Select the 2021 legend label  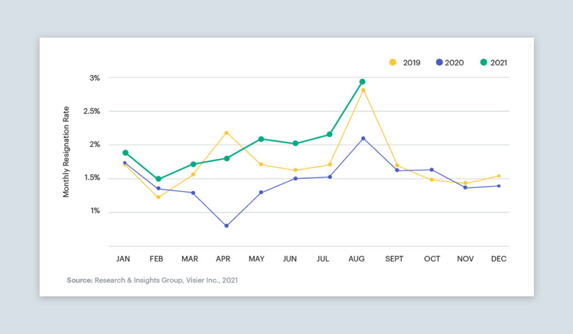(499, 63)
